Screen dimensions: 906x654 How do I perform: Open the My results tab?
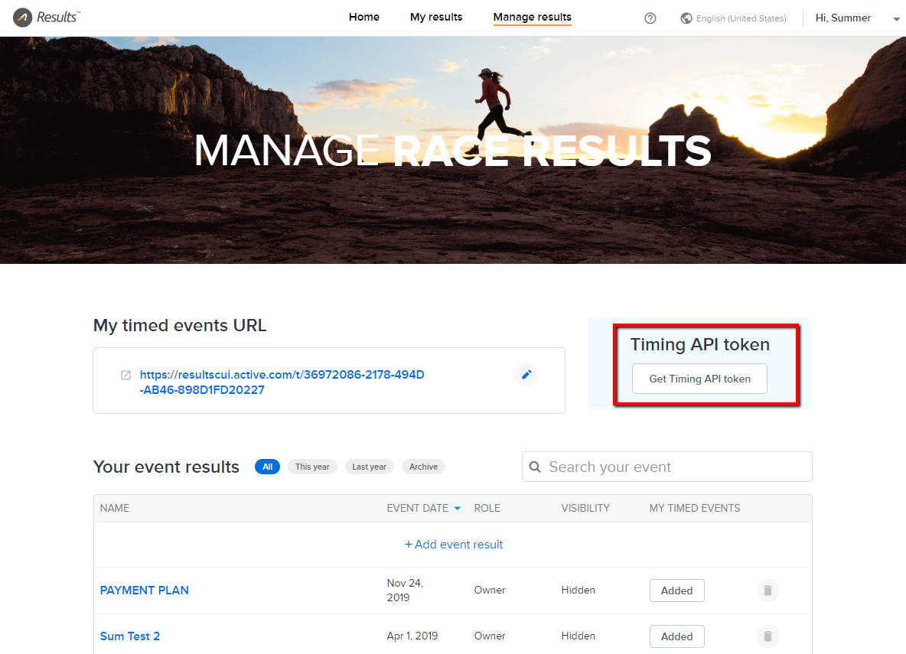click(x=436, y=17)
